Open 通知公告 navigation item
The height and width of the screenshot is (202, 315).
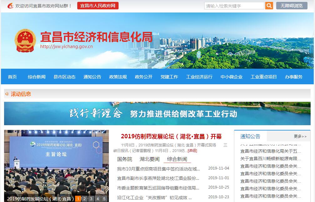(x=92, y=77)
